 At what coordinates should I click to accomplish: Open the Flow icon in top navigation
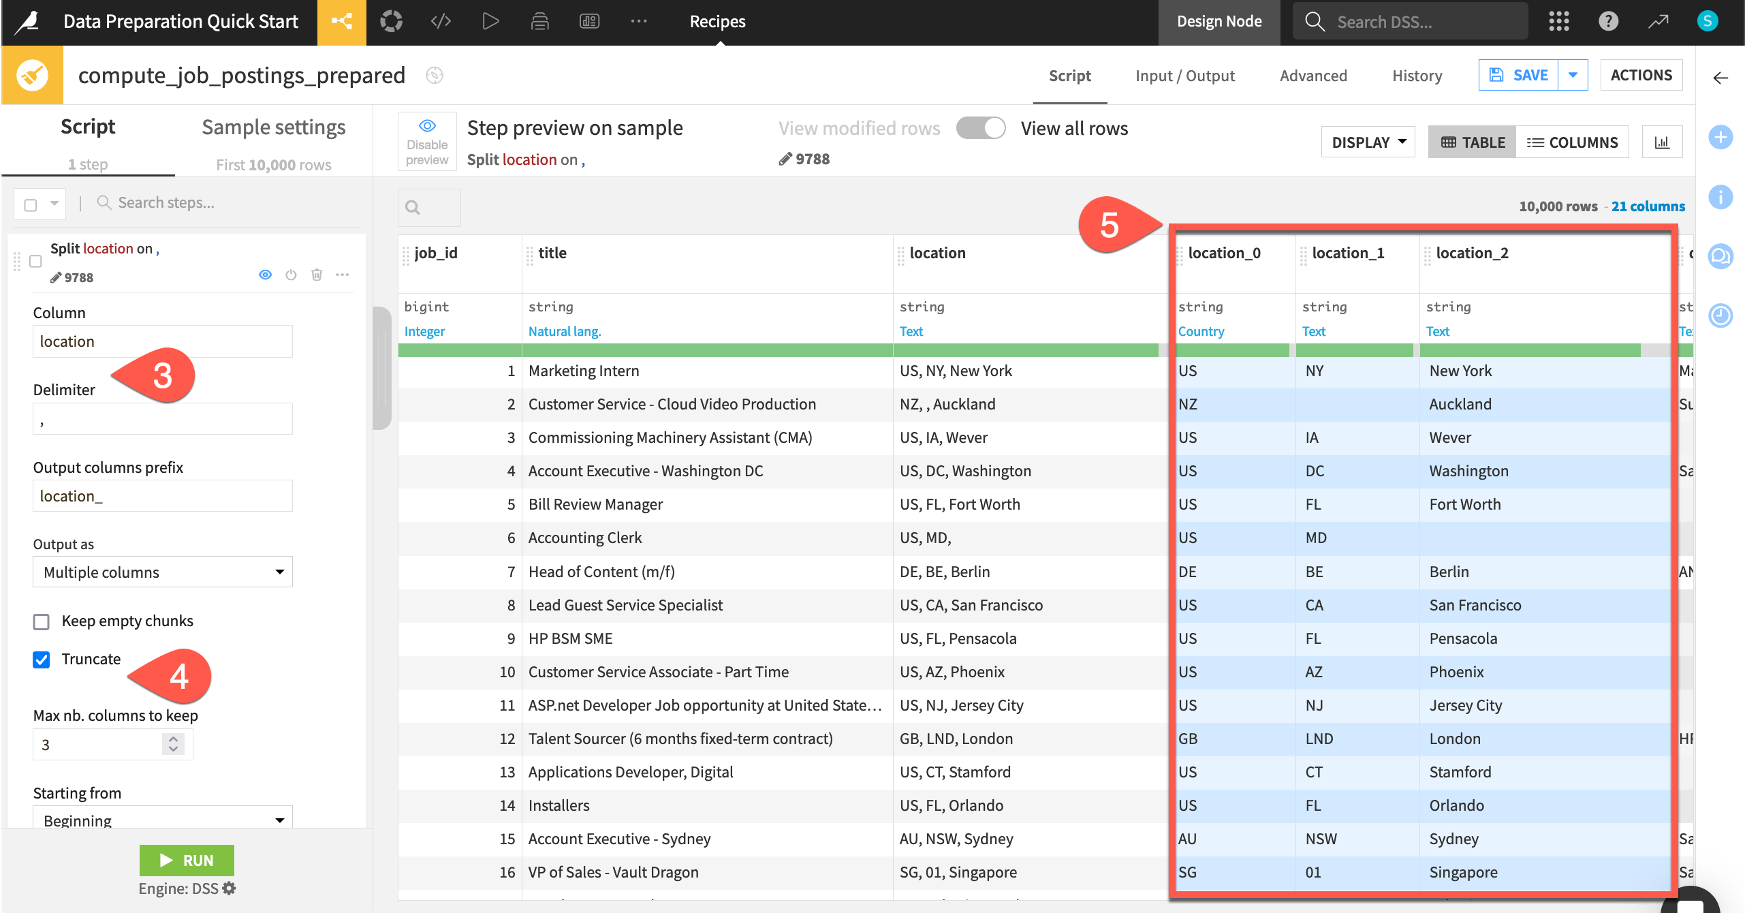(341, 22)
